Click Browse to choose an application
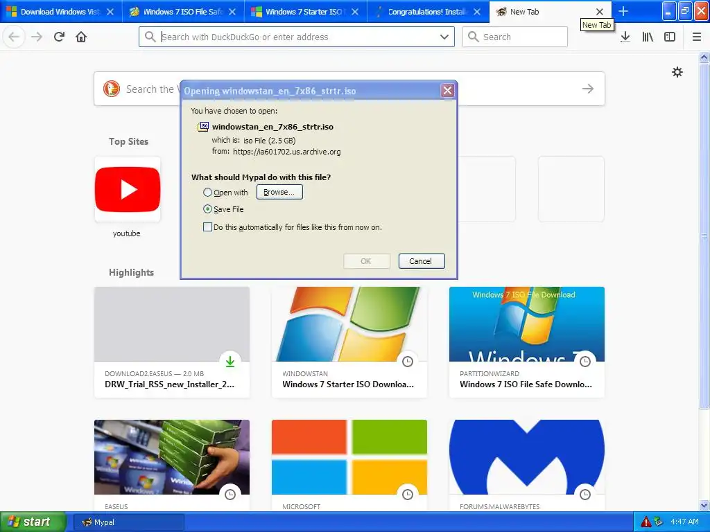This screenshot has width=710, height=532. pyautogui.click(x=279, y=192)
